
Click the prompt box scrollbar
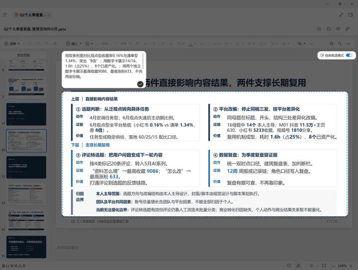143,60
